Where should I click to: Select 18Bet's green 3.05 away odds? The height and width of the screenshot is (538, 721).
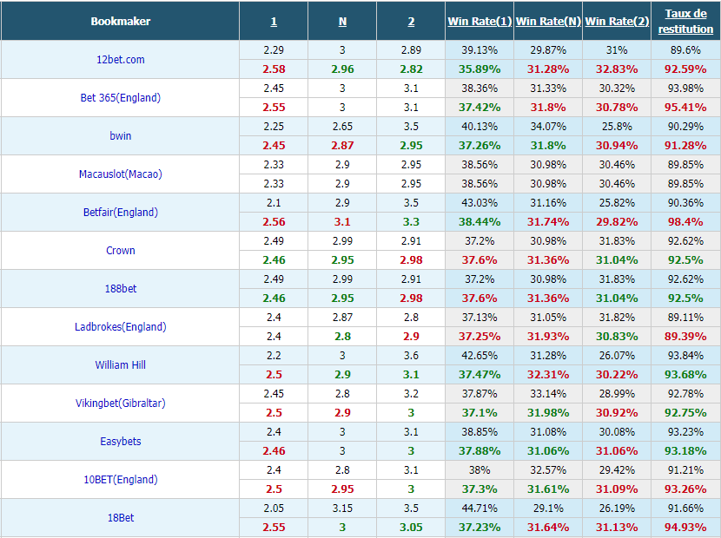tap(411, 527)
